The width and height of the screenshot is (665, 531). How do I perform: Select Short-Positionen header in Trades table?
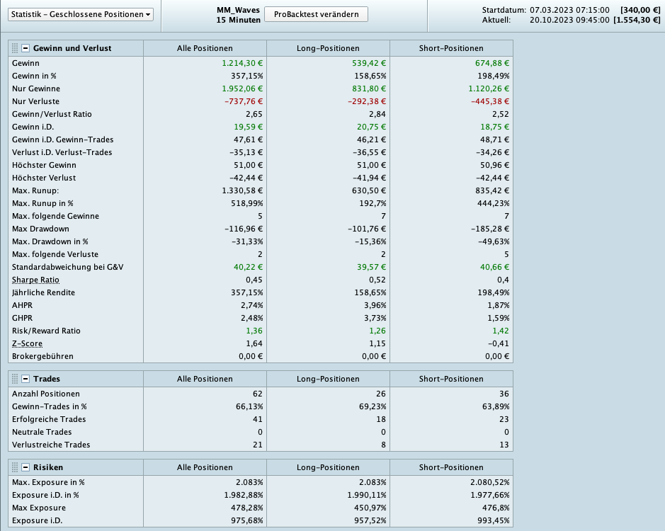click(x=451, y=379)
